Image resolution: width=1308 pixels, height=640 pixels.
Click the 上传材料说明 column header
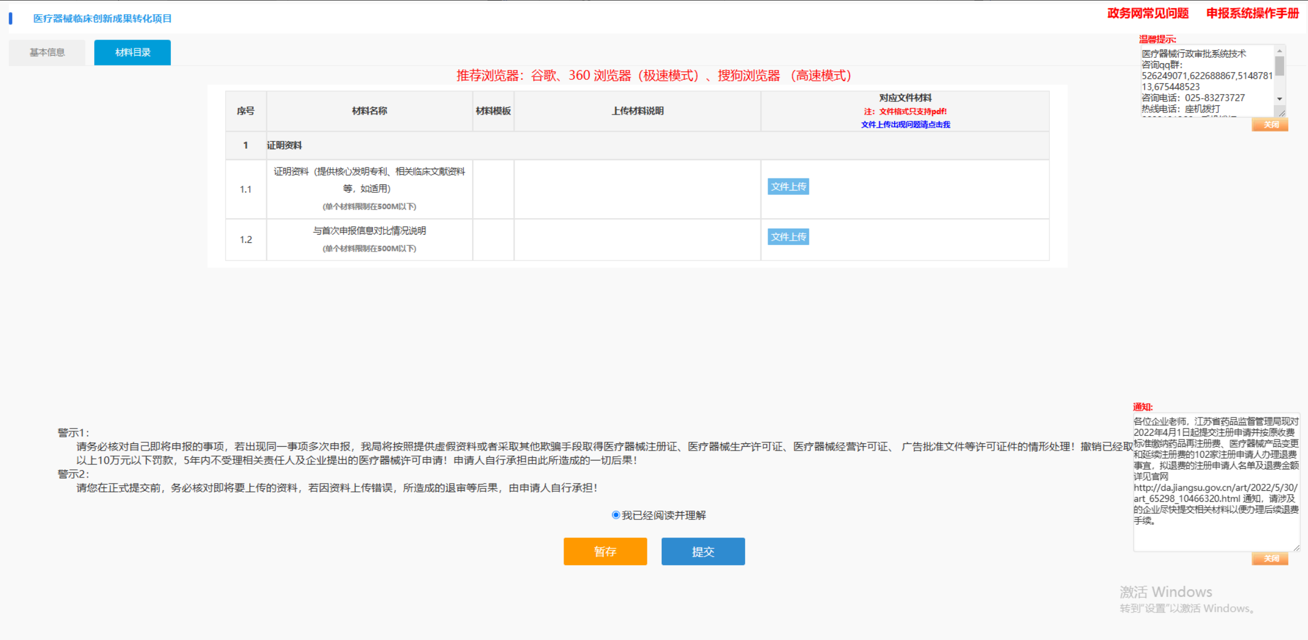coord(637,111)
